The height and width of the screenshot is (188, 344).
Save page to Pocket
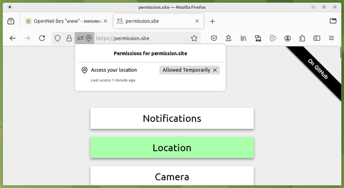coord(214,38)
